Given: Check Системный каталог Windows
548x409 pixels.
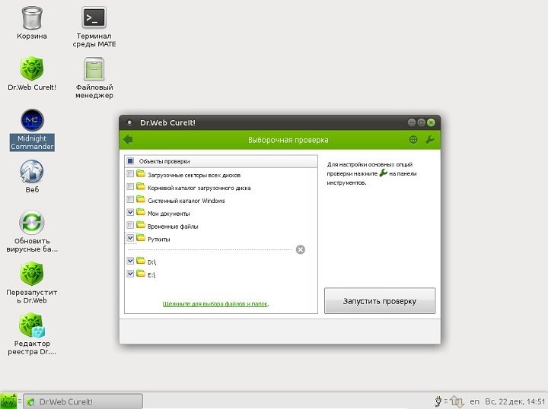Looking at the screenshot, I should [130, 200].
